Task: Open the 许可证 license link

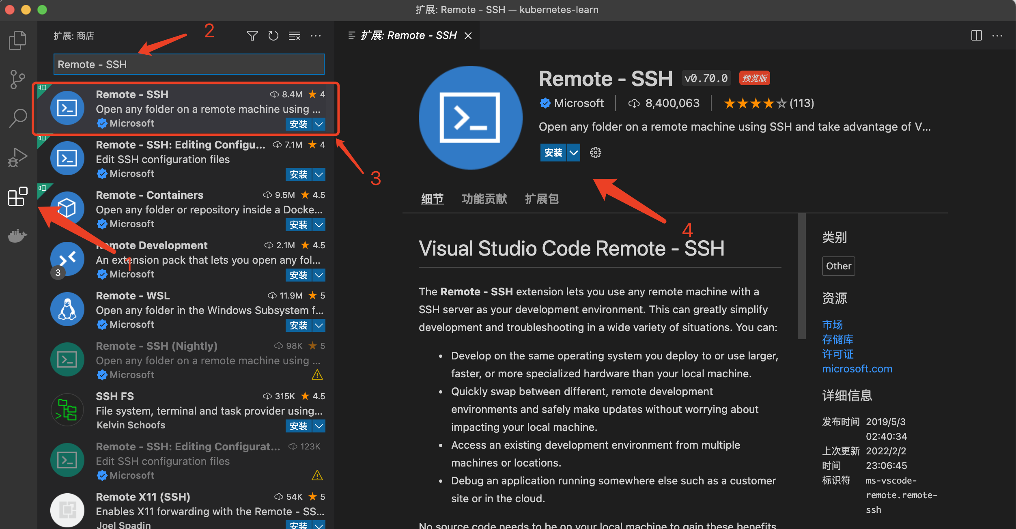Action: pos(837,354)
